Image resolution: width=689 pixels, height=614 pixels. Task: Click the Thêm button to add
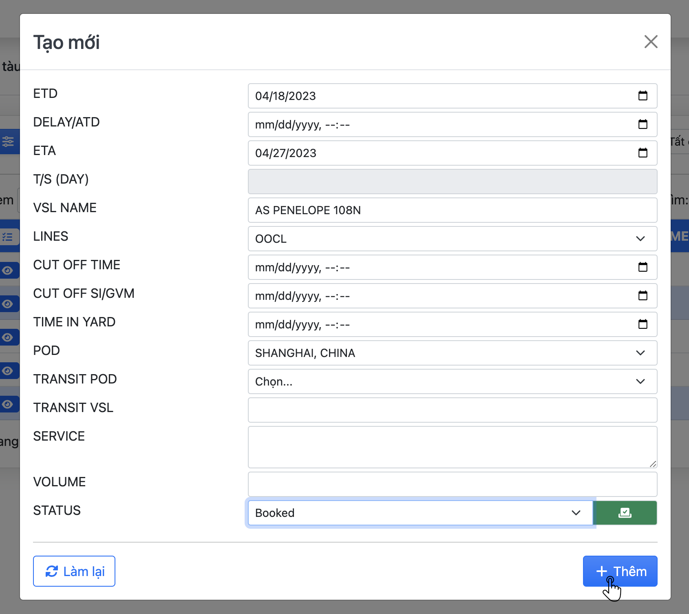(620, 571)
